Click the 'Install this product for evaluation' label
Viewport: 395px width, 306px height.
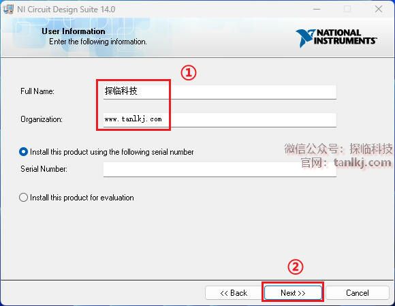point(82,198)
